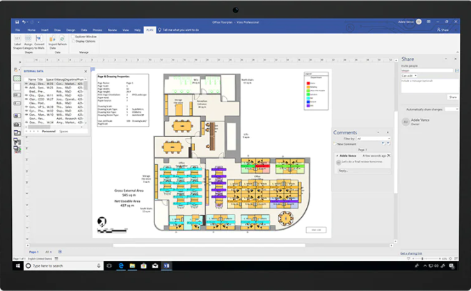The height and width of the screenshot is (291, 471).
Task: Collapse the ribbon with the small caret
Action: [457, 52]
